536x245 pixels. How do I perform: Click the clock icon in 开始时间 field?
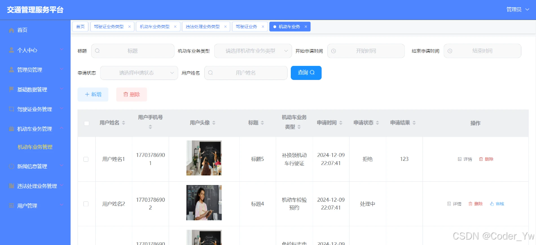coord(334,51)
